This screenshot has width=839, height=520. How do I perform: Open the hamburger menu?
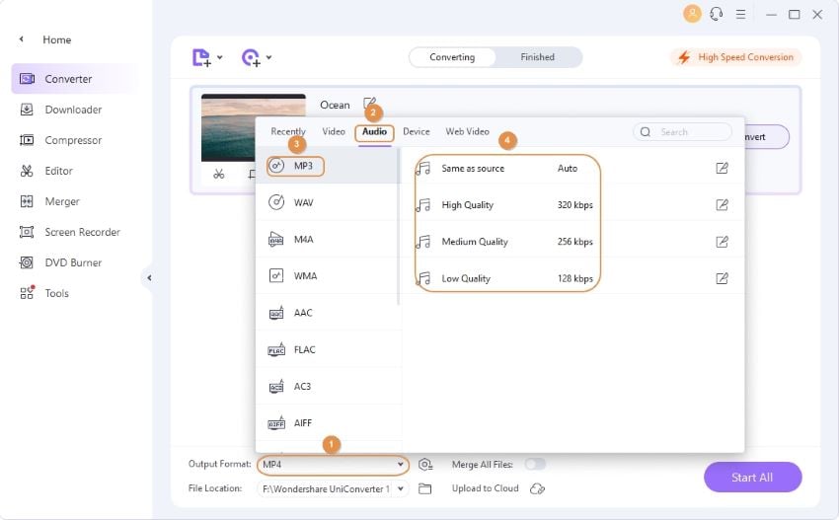(x=740, y=15)
